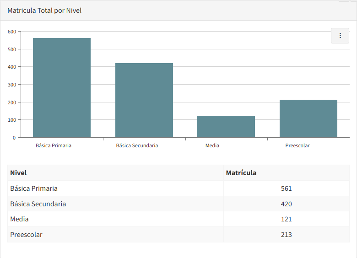Click the Básica Primaria x-axis label
The height and width of the screenshot is (258, 357).
coord(54,145)
